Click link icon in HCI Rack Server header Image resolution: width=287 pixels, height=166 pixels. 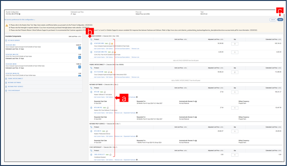pyautogui.click(x=91, y=40)
